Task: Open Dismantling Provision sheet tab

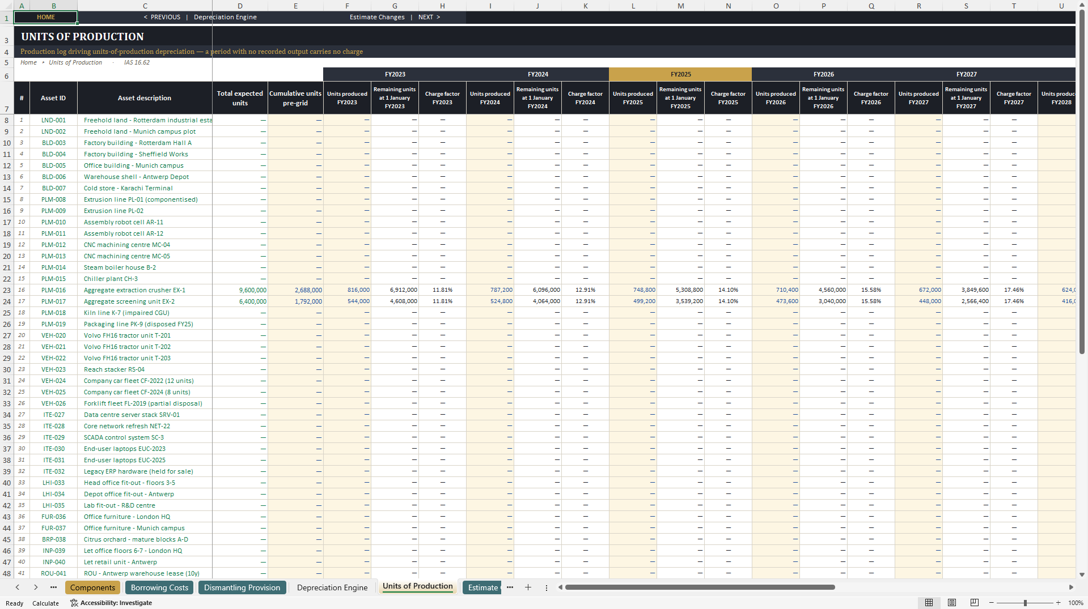Action: pyautogui.click(x=242, y=587)
